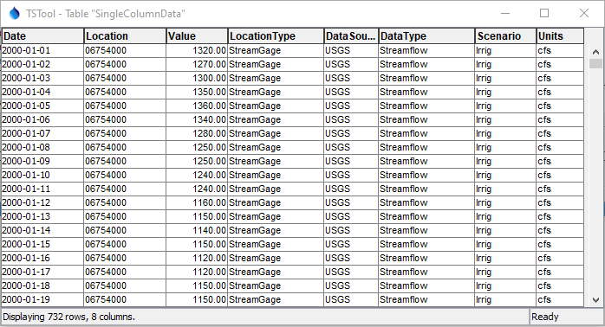Viewport: 605px width, 327px height.
Task: Click the vertical scrollbar thumb
Action: (x=595, y=63)
